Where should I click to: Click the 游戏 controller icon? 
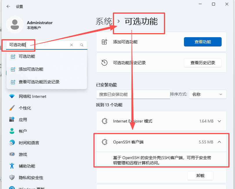point(12,154)
